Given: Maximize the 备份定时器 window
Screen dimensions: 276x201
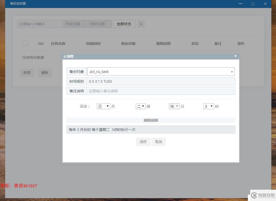Looking at the screenshot, I should [x=253, y=4].
